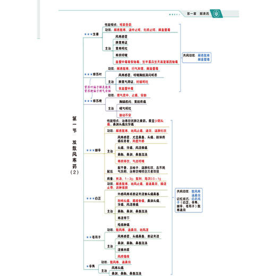Click the green leaf badge in the header
Screen dimensions: 276x276
click(216, 14)
